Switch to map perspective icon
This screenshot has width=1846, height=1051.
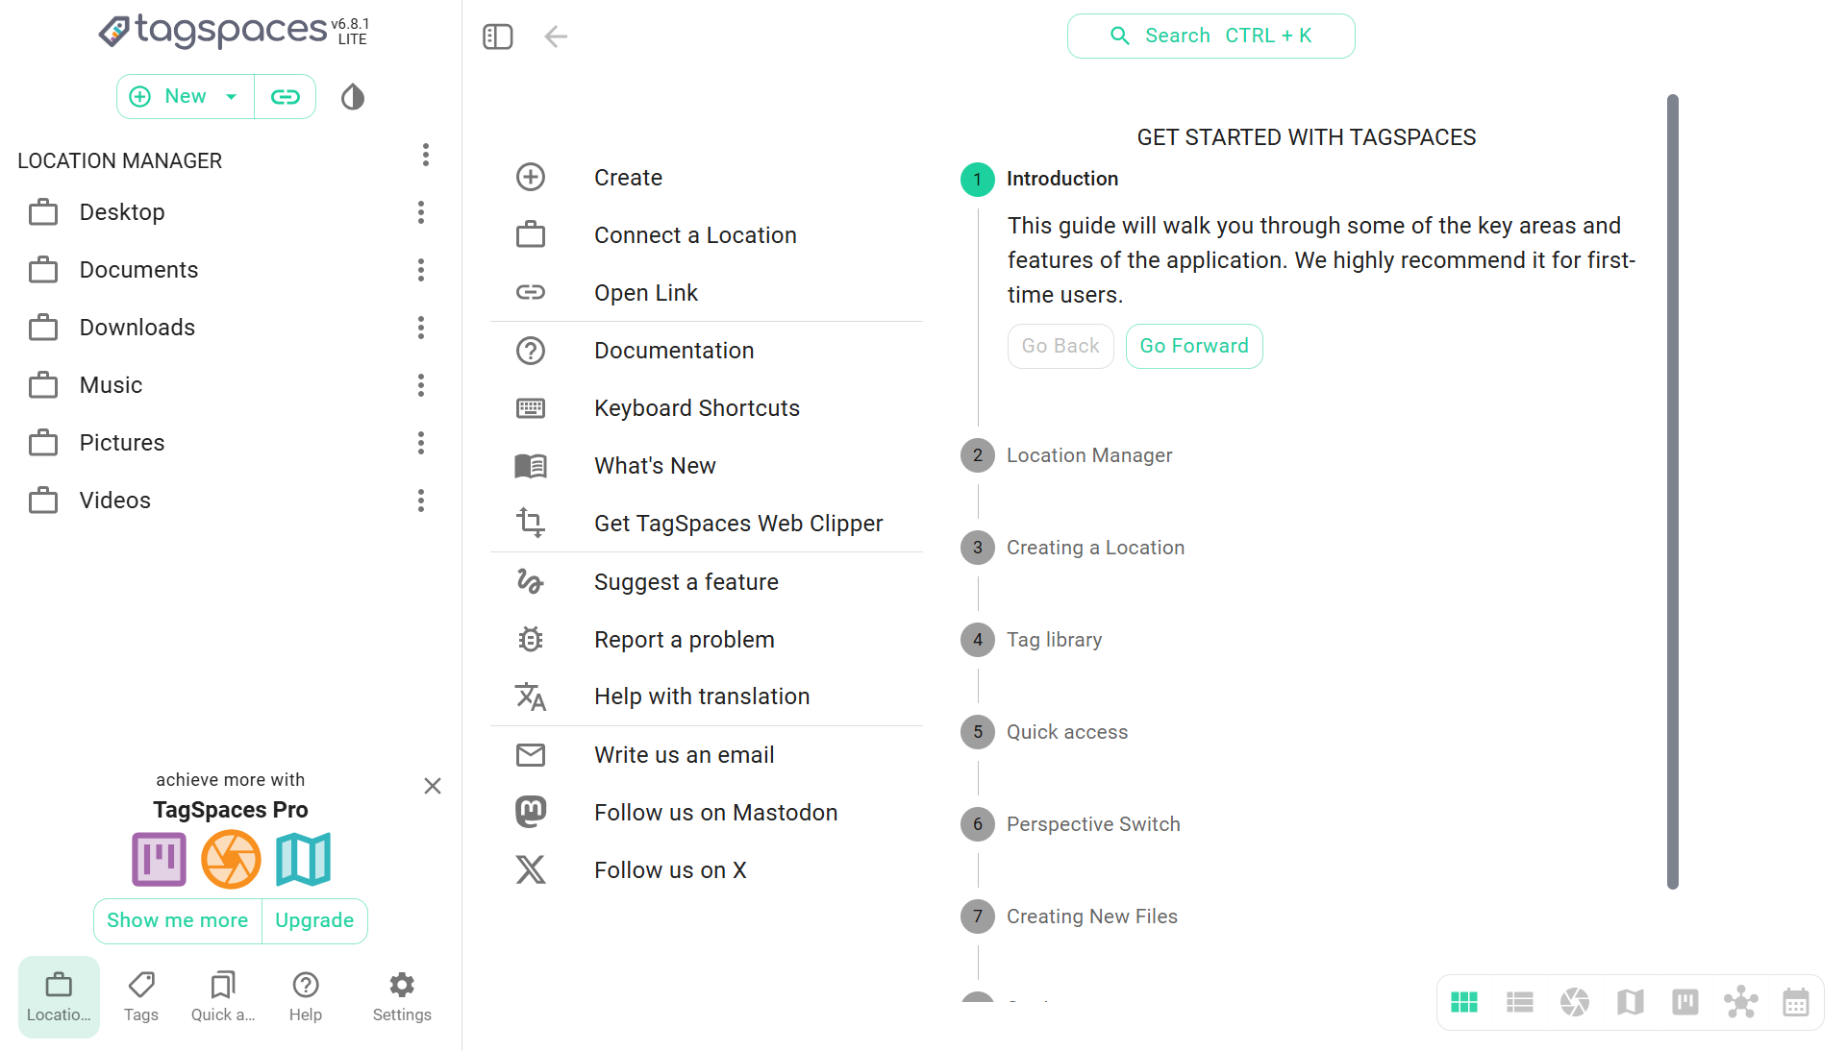point(1631,1003)
